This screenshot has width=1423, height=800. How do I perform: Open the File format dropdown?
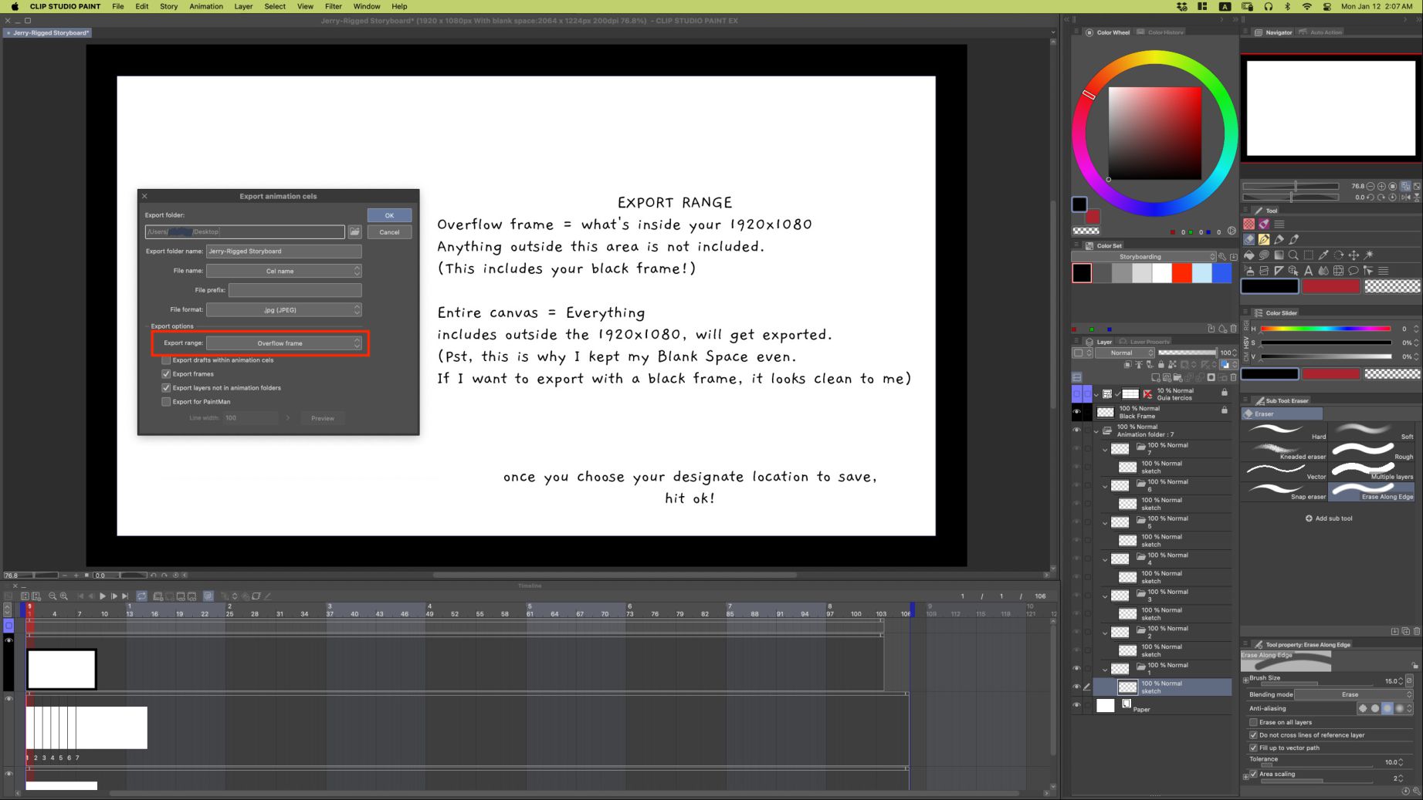tap(284, 310)
